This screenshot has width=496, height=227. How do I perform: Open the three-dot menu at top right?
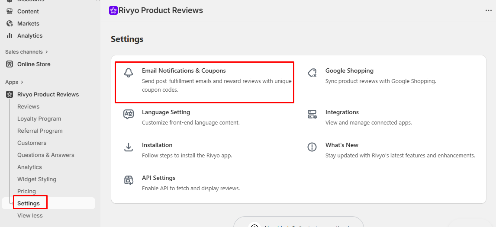488,10
